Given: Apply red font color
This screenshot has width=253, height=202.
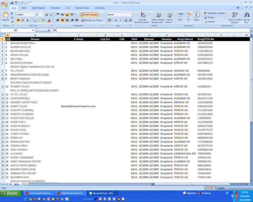Looking at the screenshot, I should (x=49, y=20).
